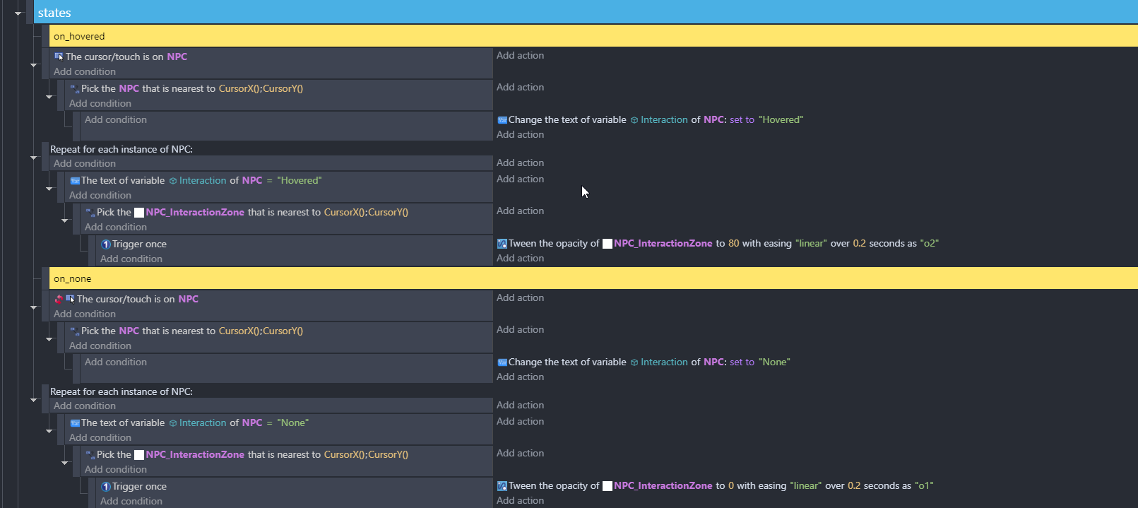Image resolution: width=1138 pixels, height=508 pixels.
Task: Collapse the states group
Action: tap(18, 13)
